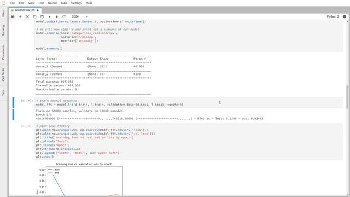Open the Tabs sidebar panel

pos(3,92)
